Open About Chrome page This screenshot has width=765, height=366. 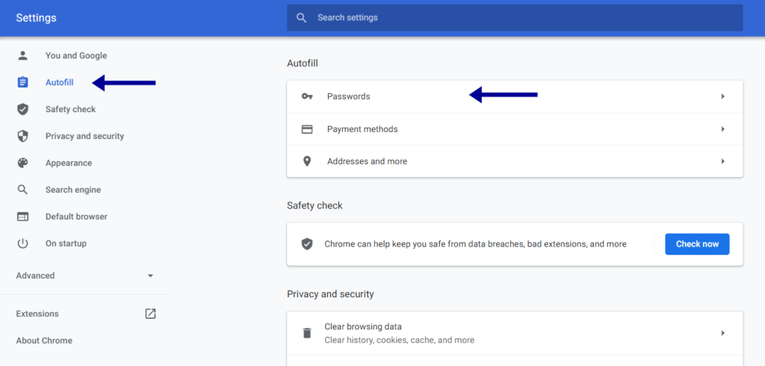(44, 341)
